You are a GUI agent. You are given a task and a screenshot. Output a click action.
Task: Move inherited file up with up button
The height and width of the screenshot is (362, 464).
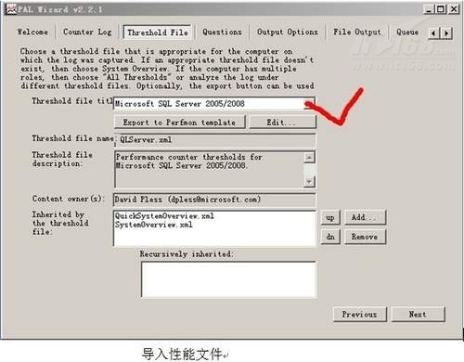tap(330, 217)
